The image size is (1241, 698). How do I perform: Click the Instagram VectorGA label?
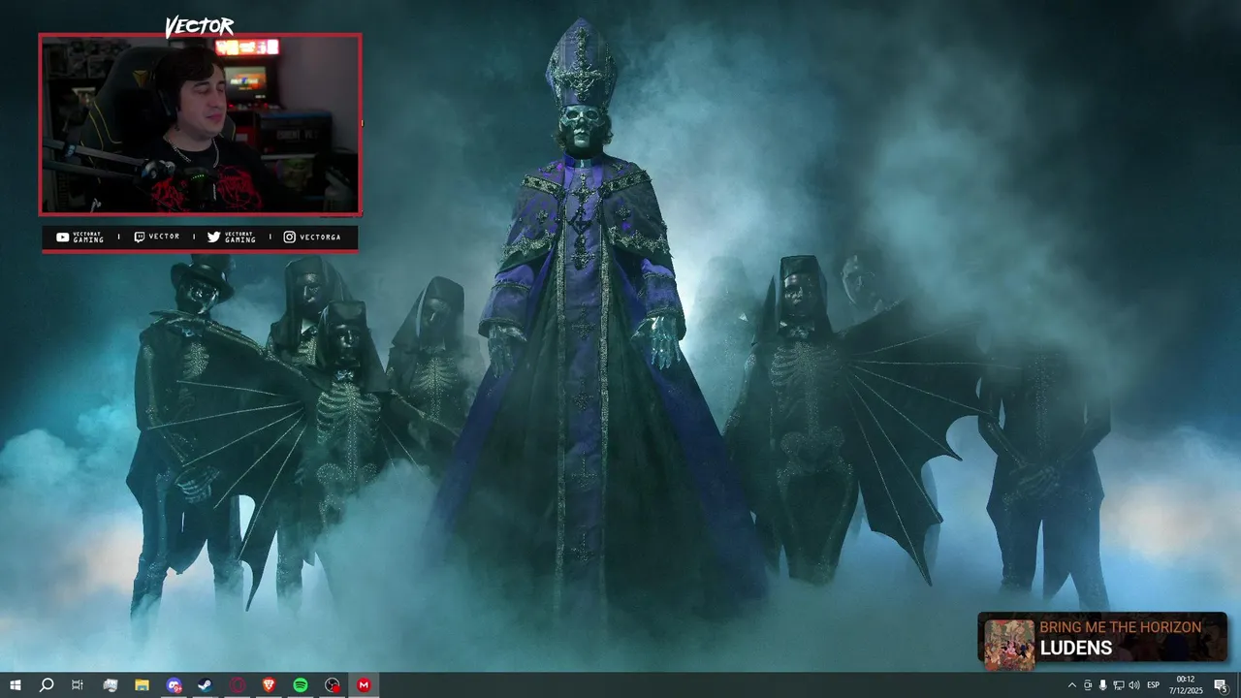[x=312, y=238]
